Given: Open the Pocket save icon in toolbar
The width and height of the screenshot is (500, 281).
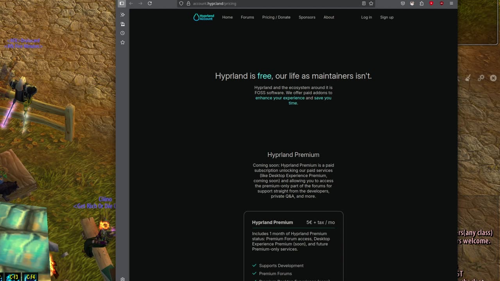Looking at the screenshot, I should (x=403, y=4).
